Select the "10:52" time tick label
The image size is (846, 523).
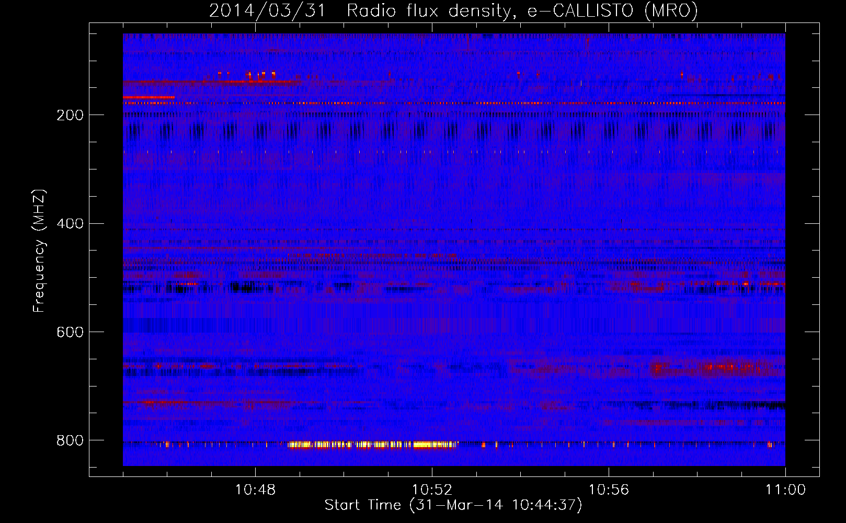pyautogui.click(x=432, y=490)
